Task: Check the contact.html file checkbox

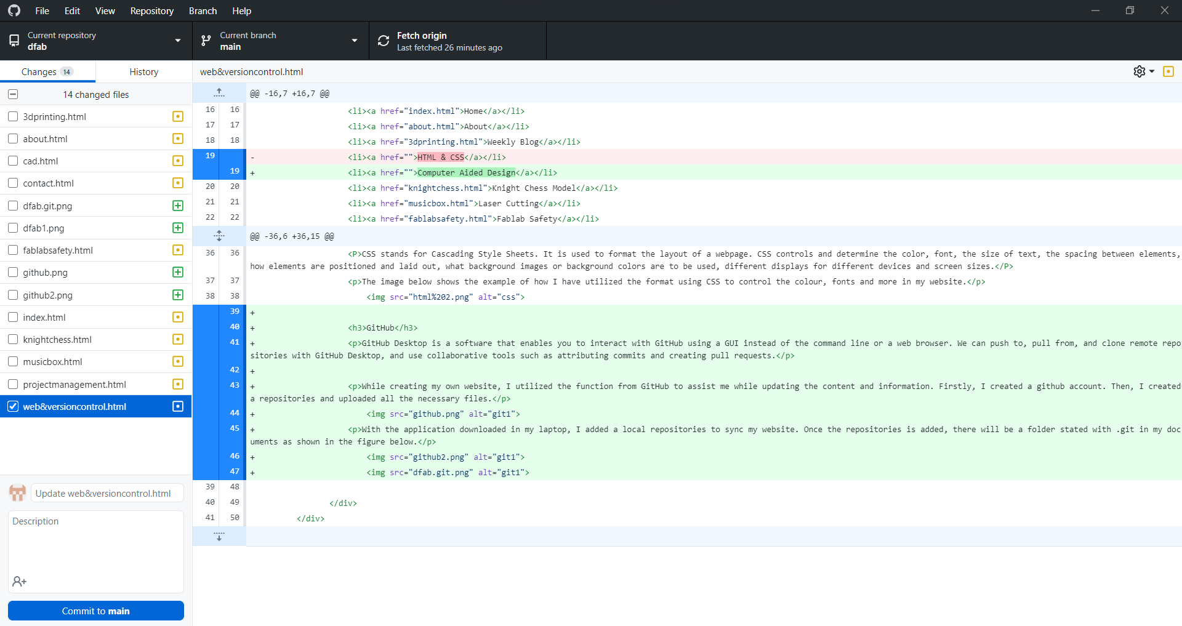Action: coord(13,183)
